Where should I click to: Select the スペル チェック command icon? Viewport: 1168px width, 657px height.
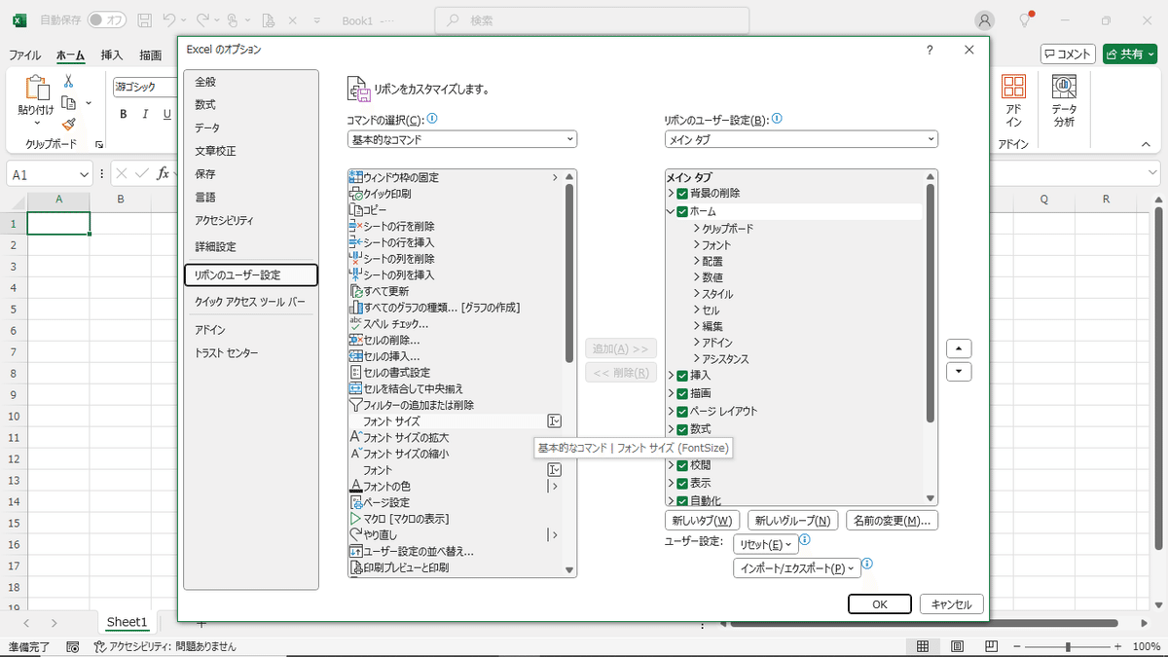pos(355,323)
